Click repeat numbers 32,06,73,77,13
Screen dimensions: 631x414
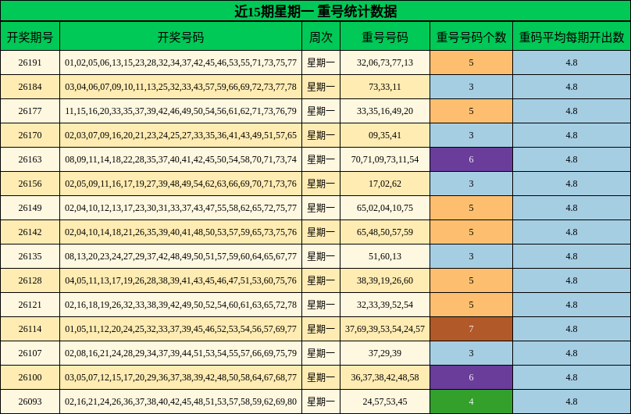click(385, 62)
